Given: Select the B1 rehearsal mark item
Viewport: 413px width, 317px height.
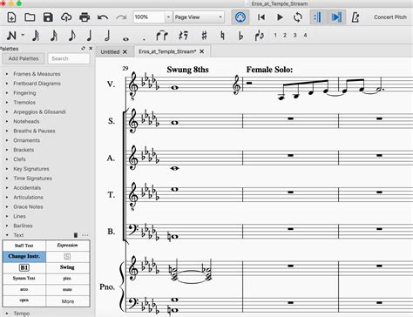Looking at the screenshot, I should coord(24,267).
